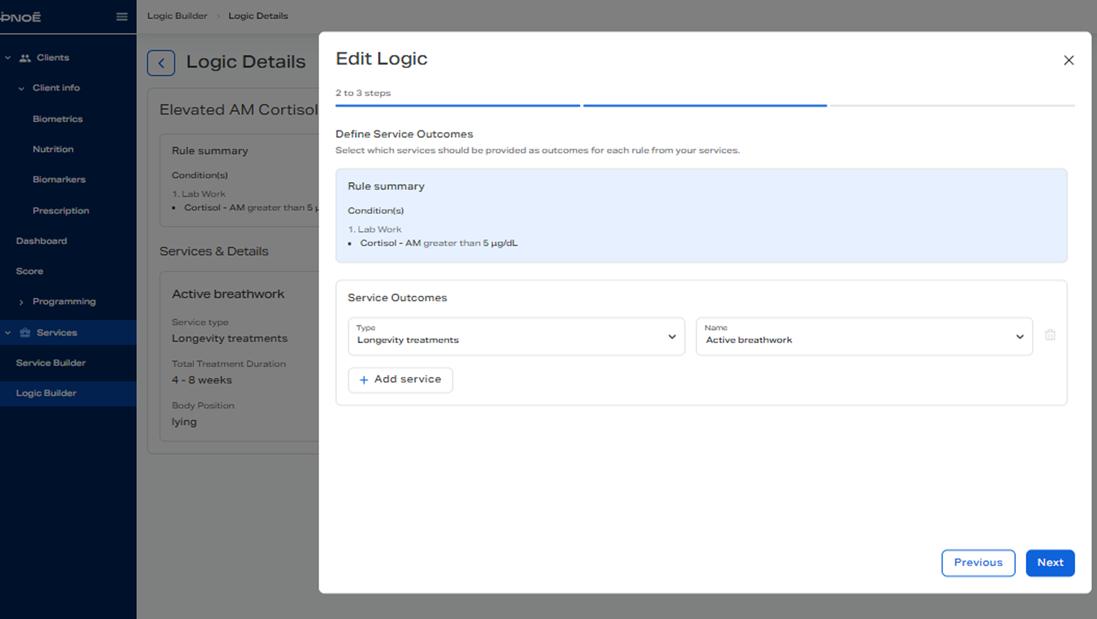Close the Edit Logic dialog

click(x=1068, y=60)
